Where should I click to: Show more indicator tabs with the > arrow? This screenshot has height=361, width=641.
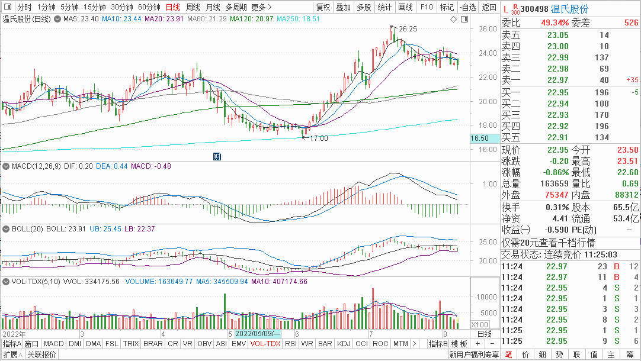coord(414,344)
